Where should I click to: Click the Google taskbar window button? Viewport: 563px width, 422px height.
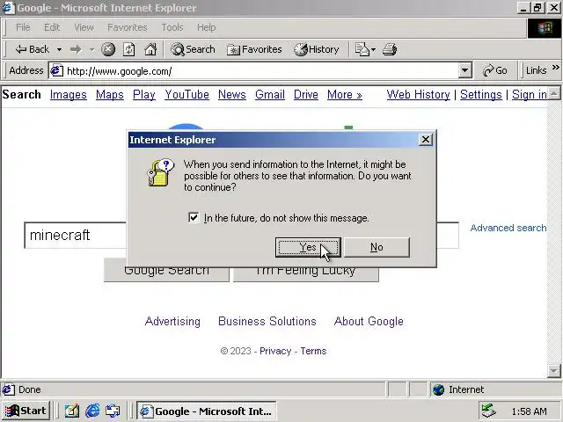207,411
